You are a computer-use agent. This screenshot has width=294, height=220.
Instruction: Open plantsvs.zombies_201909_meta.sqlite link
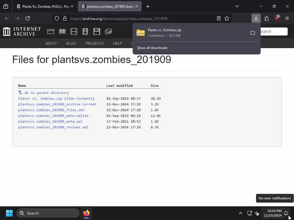[53, 116]
